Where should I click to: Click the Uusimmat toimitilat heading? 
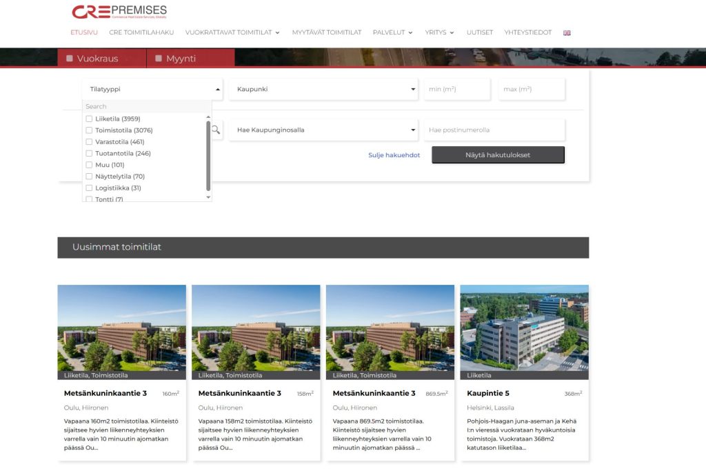click(117, 247)
